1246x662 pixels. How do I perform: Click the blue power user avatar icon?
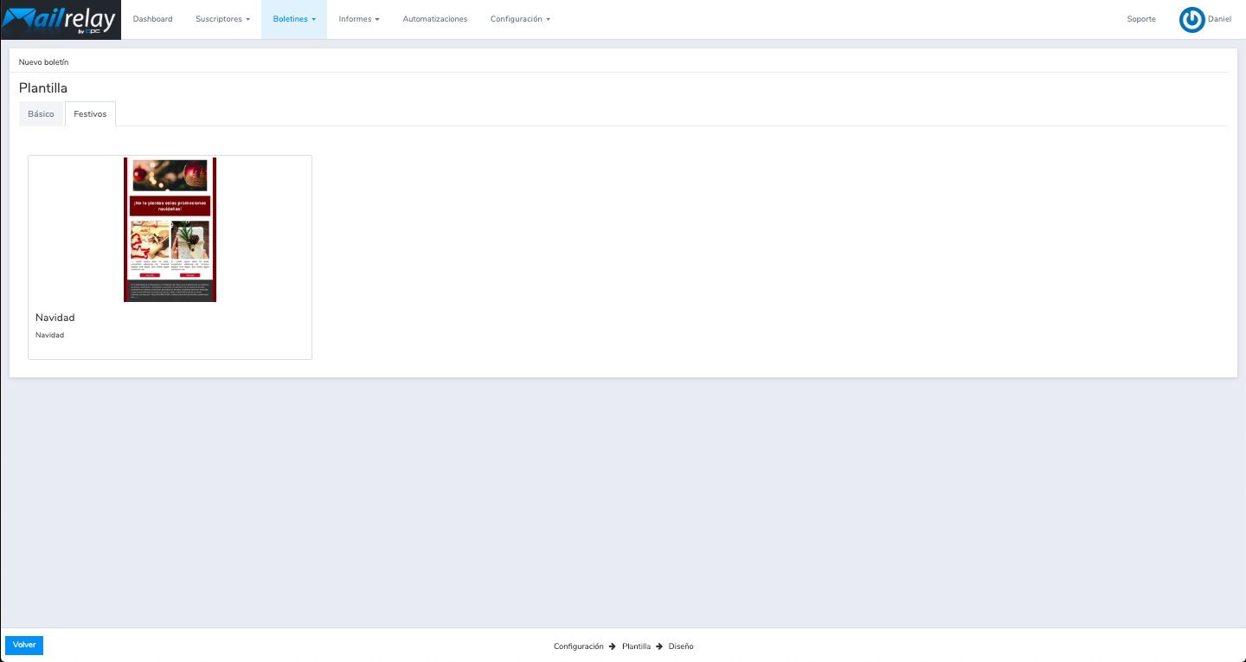pos(1191,20)
